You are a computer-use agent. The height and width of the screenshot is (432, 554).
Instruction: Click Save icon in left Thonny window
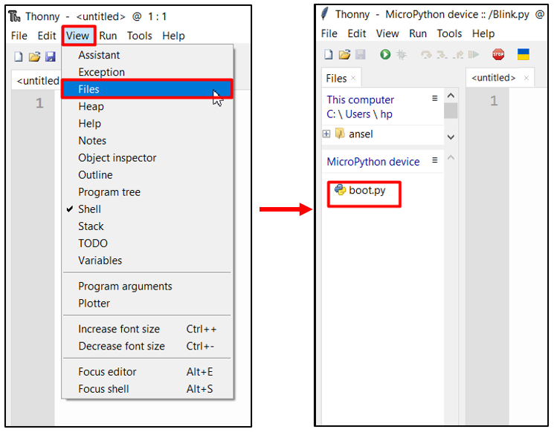point(50,56)
